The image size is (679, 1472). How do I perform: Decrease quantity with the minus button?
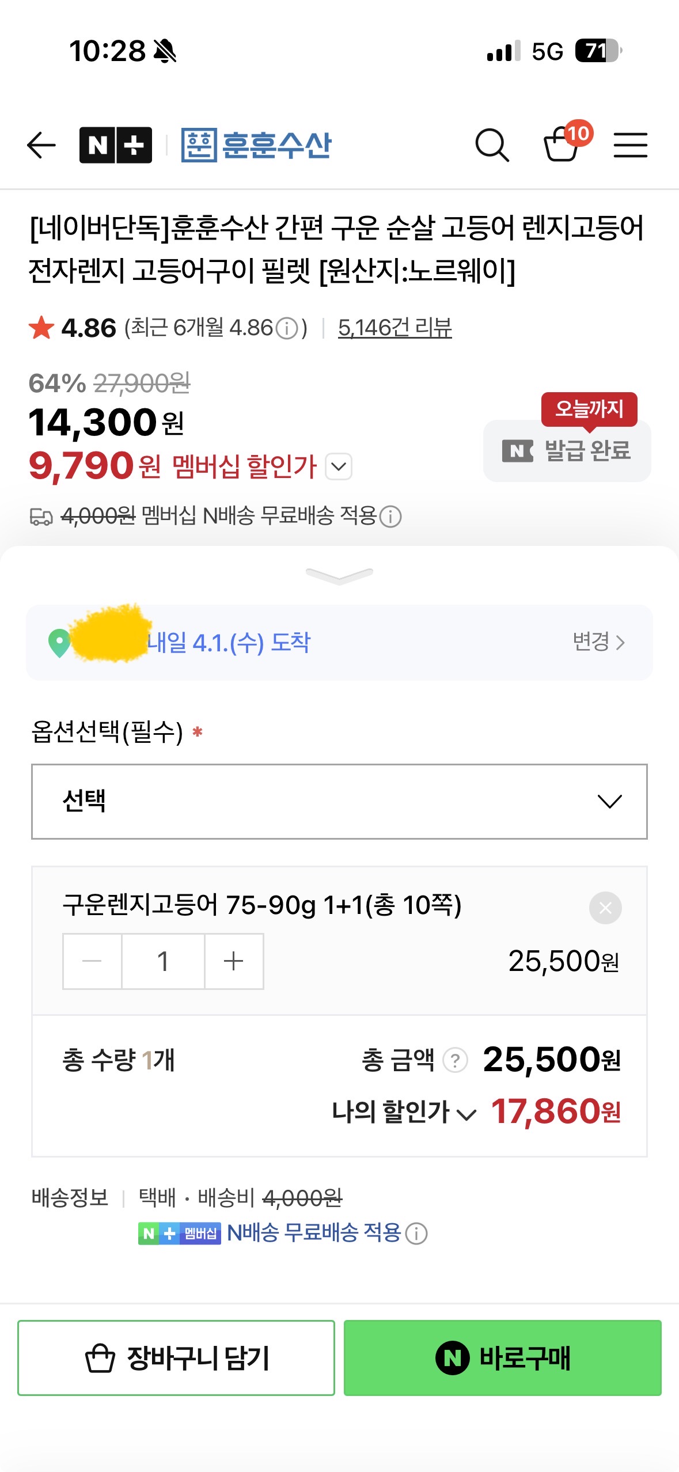pyautogui.click(x=92, y=961)
